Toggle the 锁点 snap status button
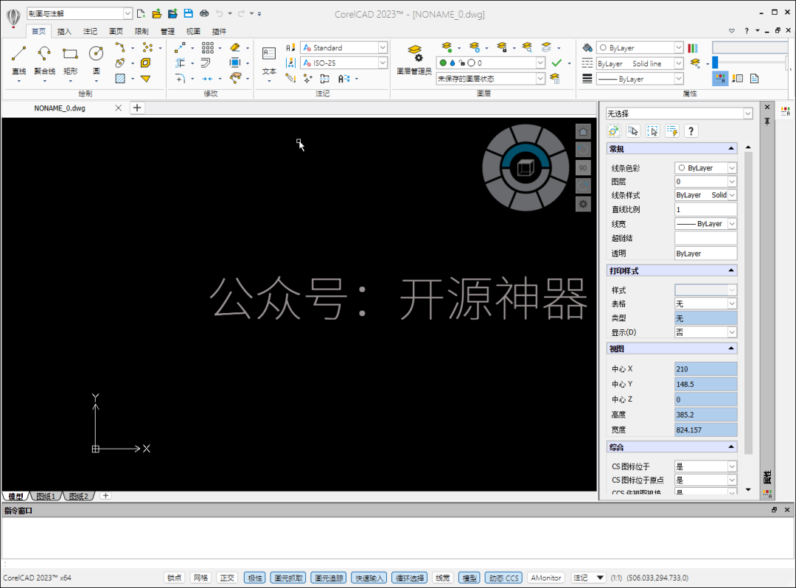 tap(174, 578)
